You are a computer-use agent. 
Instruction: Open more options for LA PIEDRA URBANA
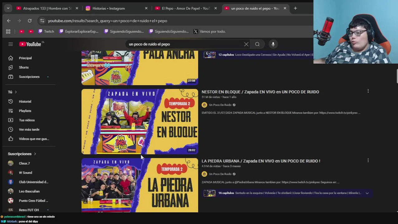[368, 161]
